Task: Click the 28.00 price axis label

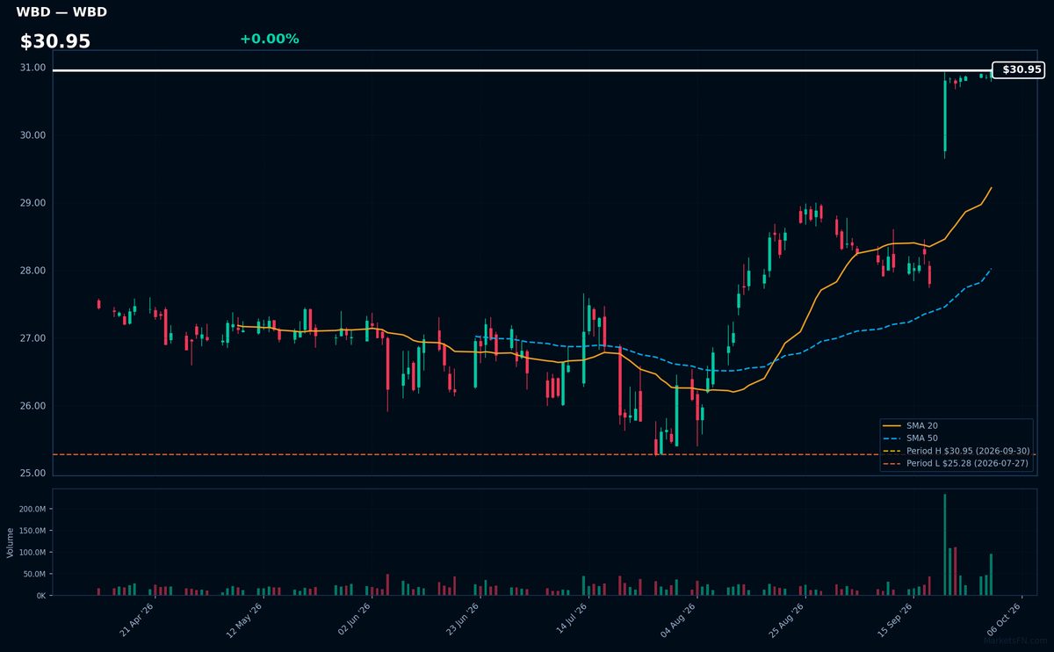Action: tap(32, 271)
